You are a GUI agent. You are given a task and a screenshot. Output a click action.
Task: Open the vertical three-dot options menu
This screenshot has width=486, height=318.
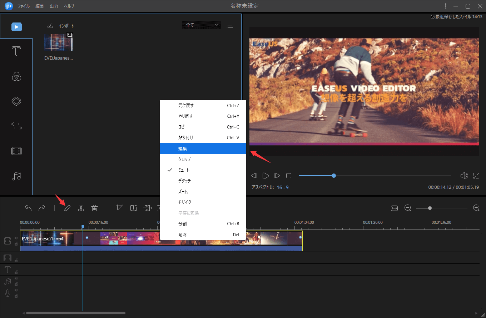(x=445, y=6)
